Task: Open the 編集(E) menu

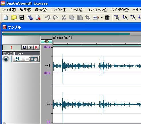Action: 26,10
